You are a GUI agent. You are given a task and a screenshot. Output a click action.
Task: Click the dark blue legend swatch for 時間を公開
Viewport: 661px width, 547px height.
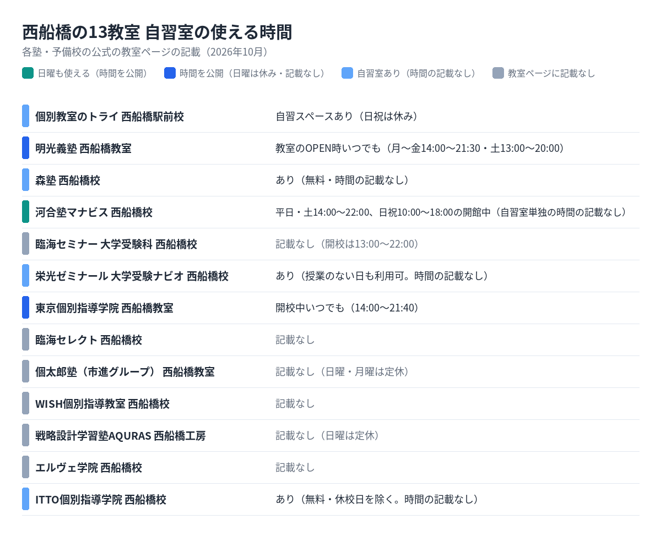(170, 73)
